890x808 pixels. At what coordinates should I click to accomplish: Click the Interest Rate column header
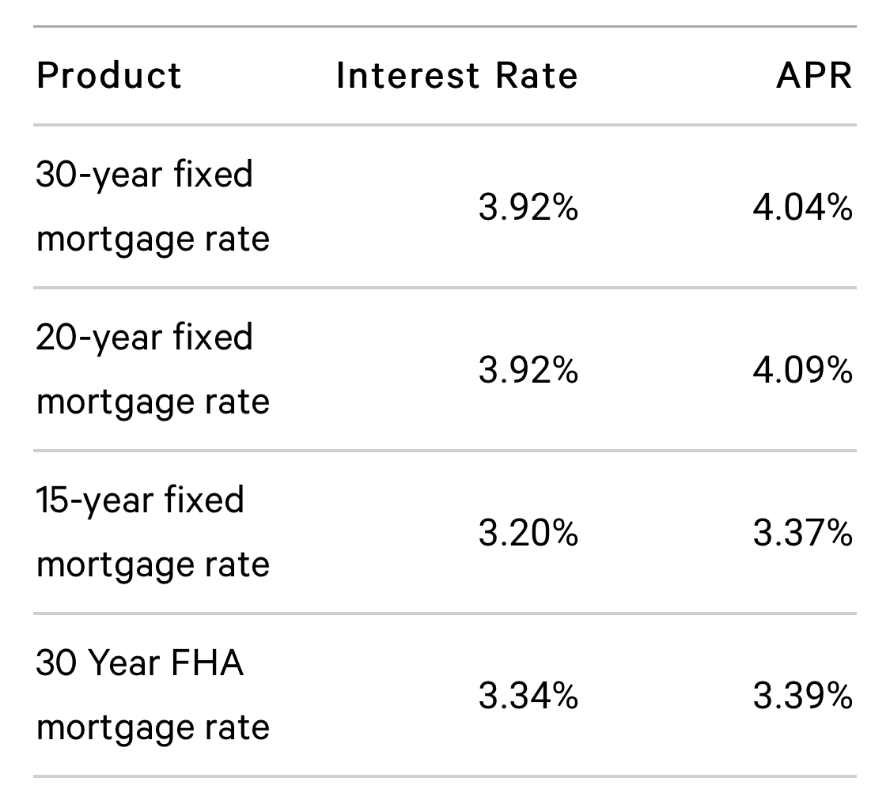(456, 76)
